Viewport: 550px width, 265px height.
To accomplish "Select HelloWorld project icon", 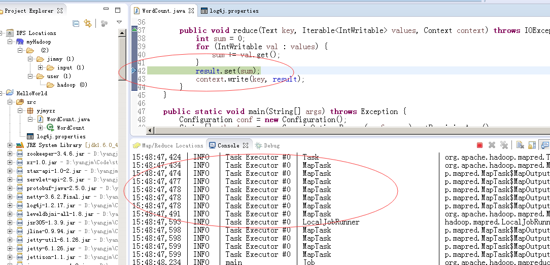I will point(10,93).
